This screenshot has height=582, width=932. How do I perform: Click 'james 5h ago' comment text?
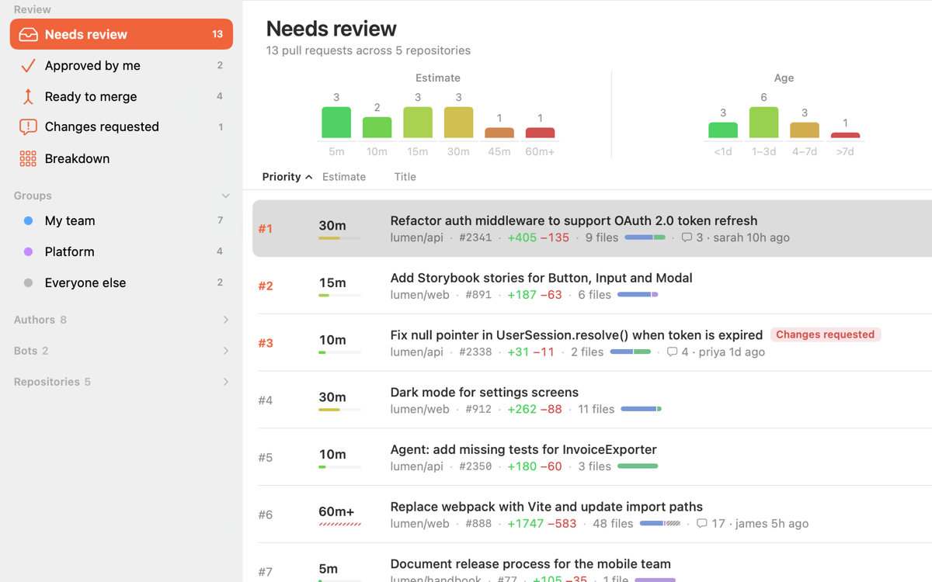pyautogui.click(x=772, y=523)
